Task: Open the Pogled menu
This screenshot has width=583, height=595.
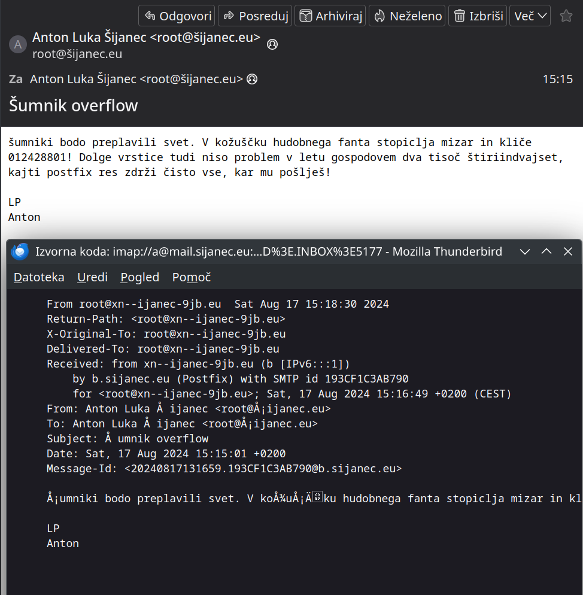Action: pos(139,277)
